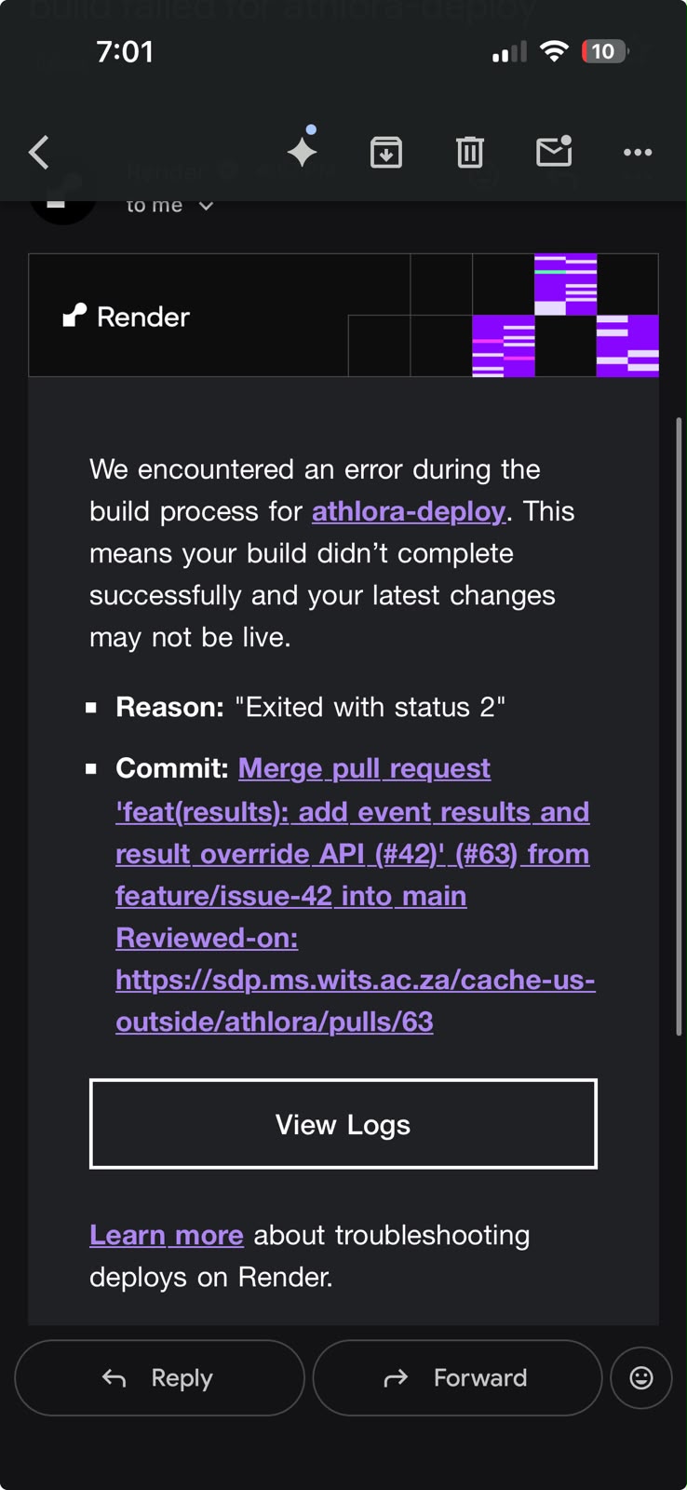Open the three-dot more options menu

638,152
